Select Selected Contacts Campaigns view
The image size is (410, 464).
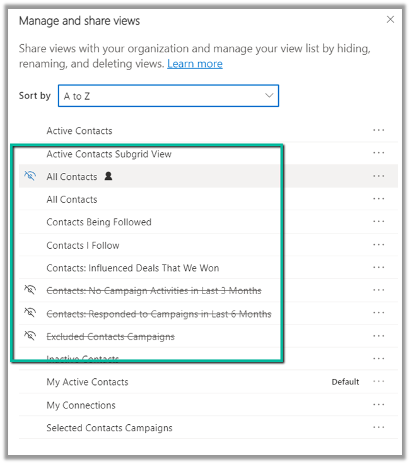tap(109, 428)
